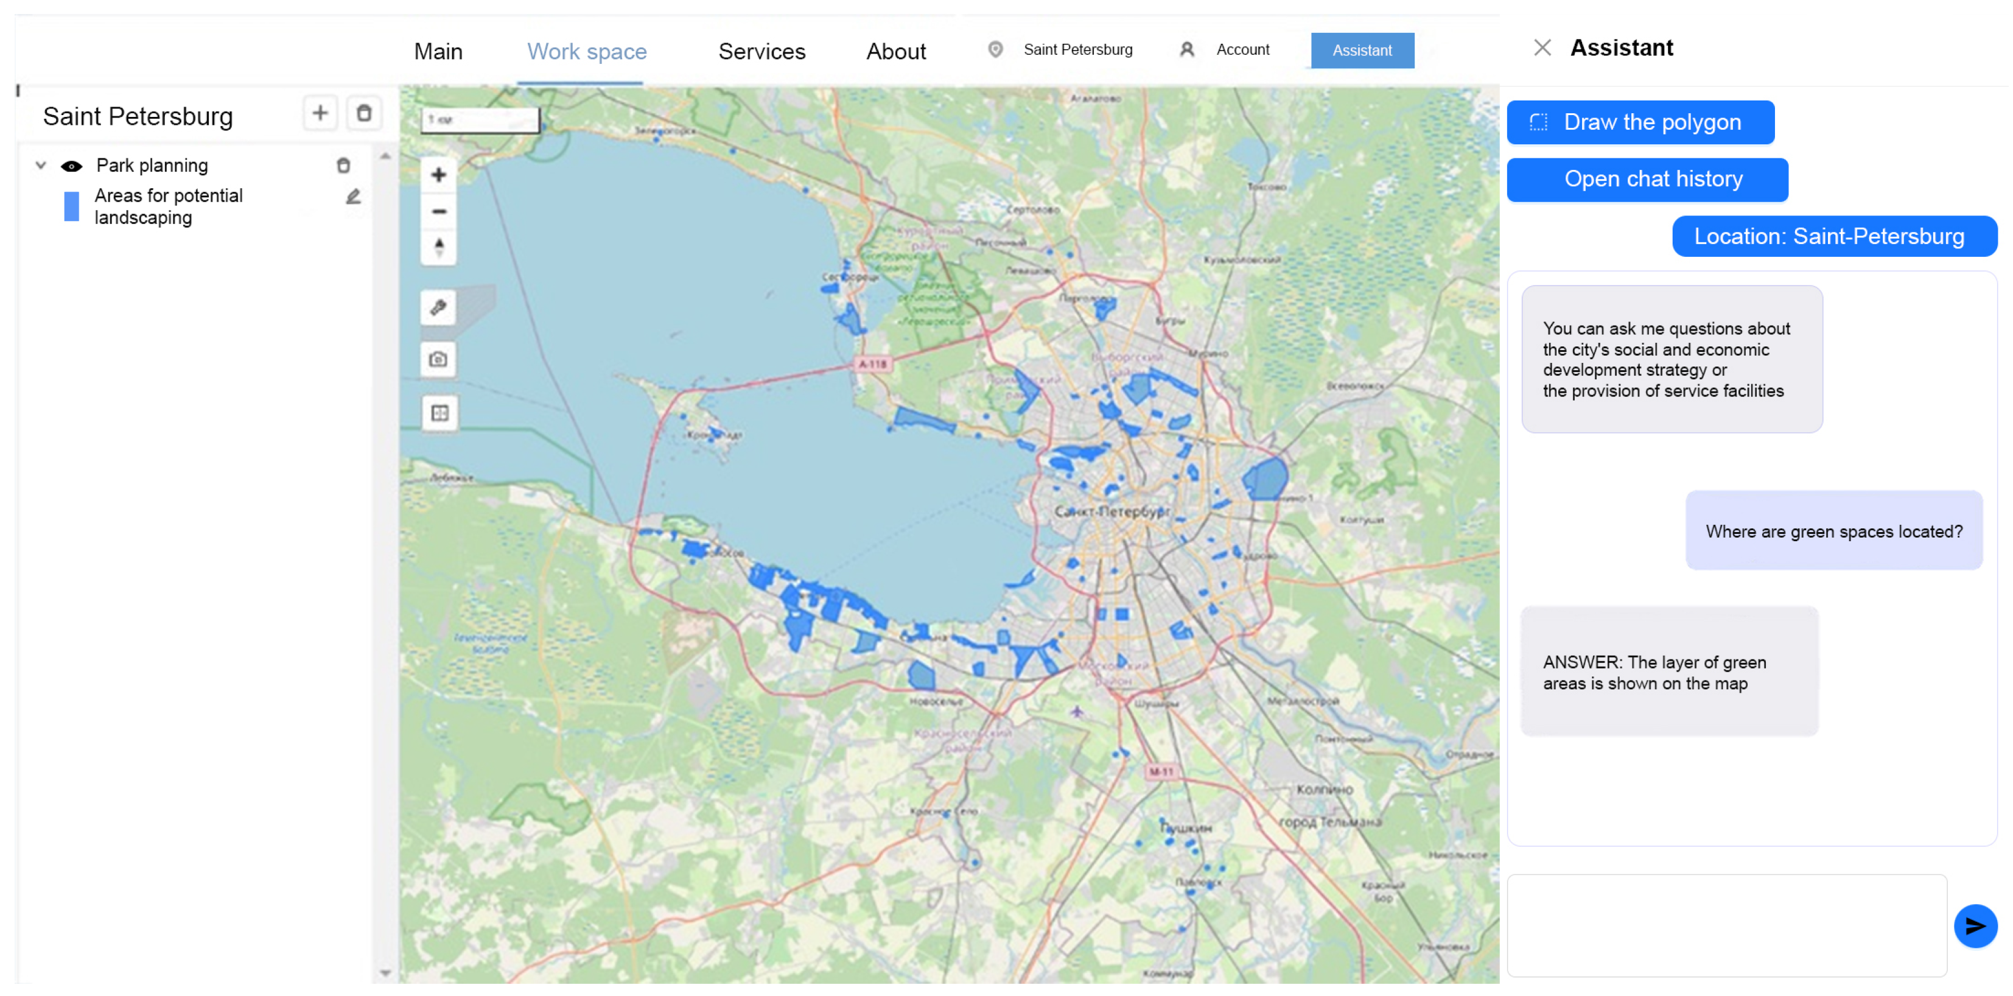Click the 'Where are green spaces located?' message

[x=1833, y=530]
